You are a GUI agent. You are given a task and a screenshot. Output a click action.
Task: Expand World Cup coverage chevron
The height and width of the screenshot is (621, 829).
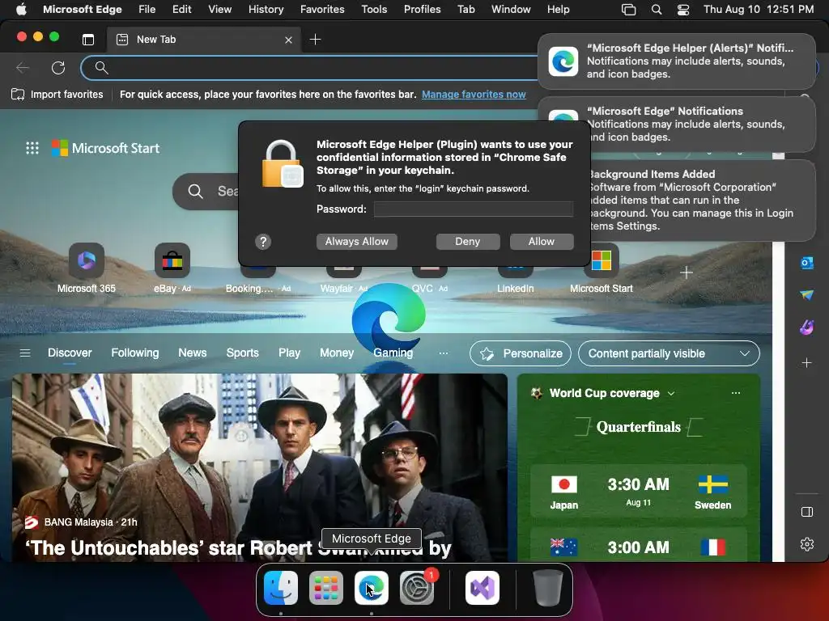tap(671, 394)
